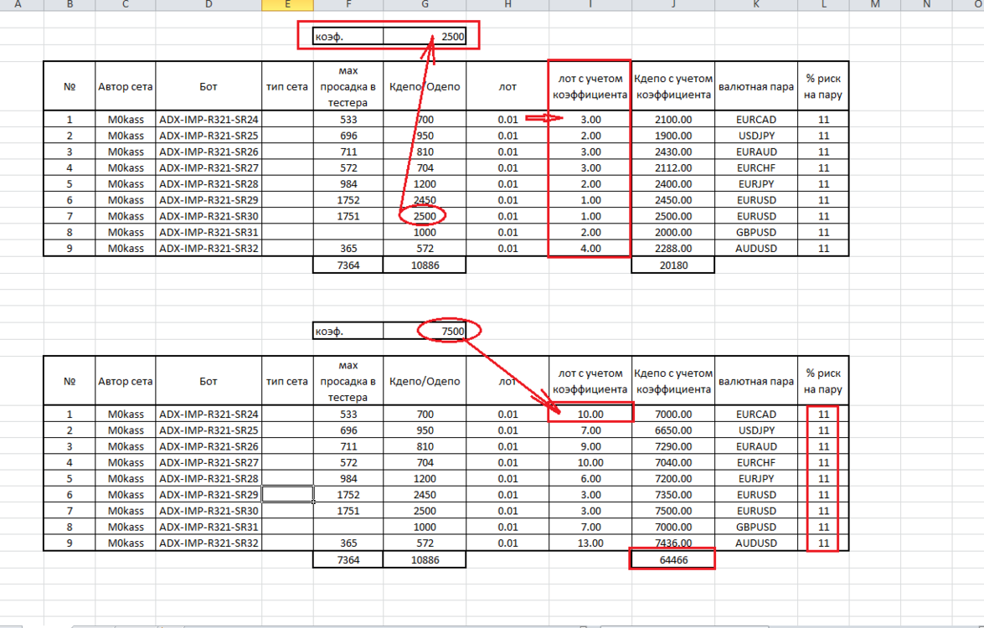Click the 3.00 cell beside 2100.00
This screenshot has height=628, width=984.
click(x=590, y=119)
